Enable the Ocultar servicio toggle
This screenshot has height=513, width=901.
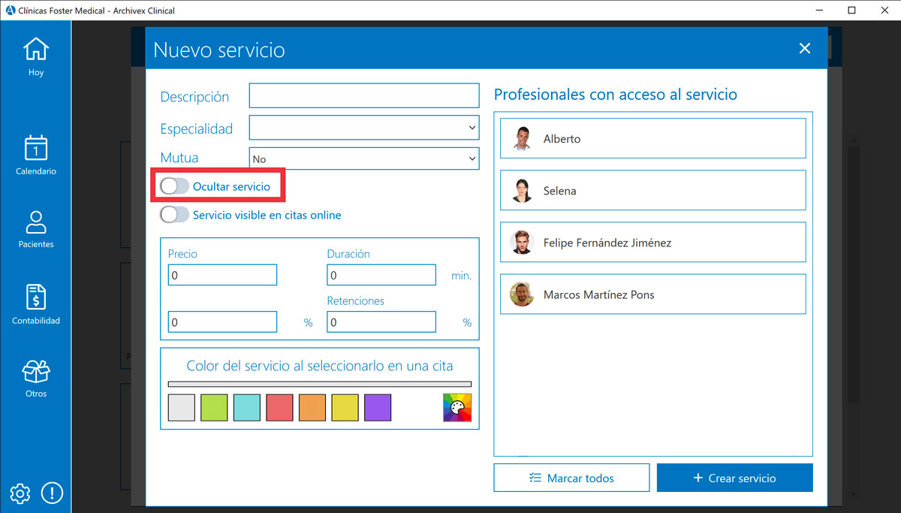(174, 185)
